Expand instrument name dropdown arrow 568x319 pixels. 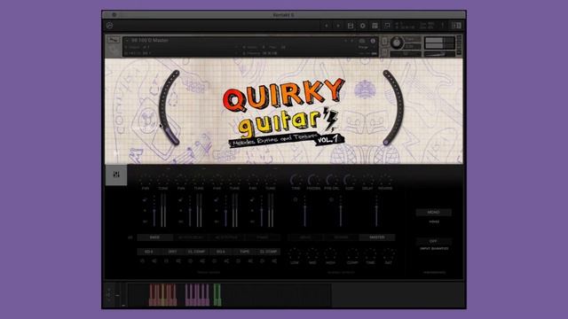click(x=127, y=41)
